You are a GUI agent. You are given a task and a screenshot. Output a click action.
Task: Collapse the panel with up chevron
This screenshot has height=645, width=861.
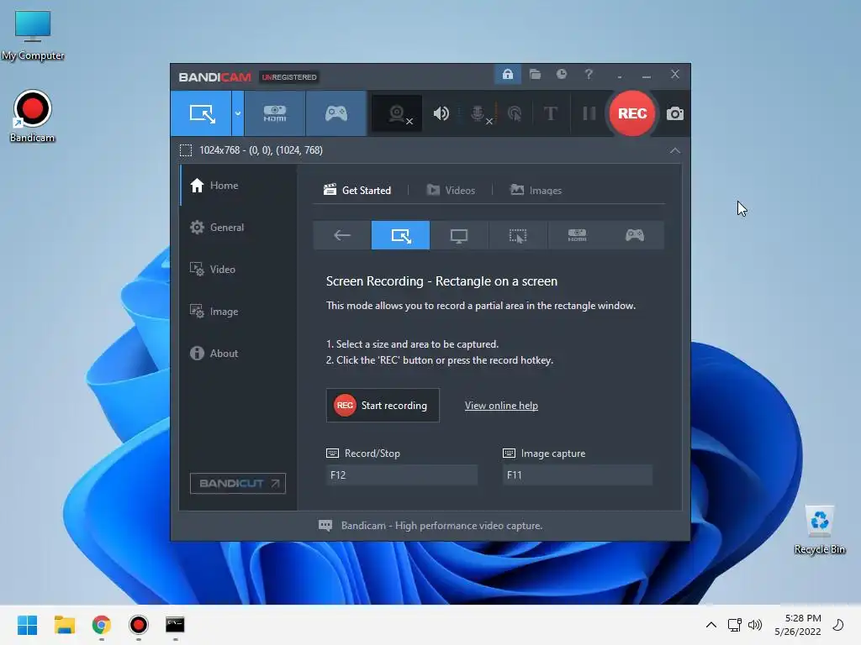coord(675,150)
